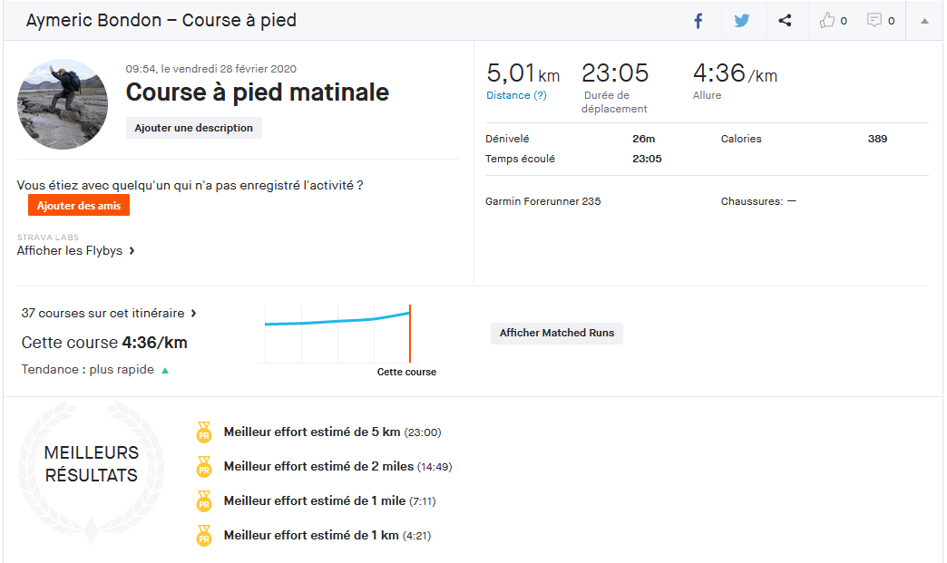Viewport: 947px width, 563px height.
Task: Open the Distance (?) help link
Action: click(516, 95)
